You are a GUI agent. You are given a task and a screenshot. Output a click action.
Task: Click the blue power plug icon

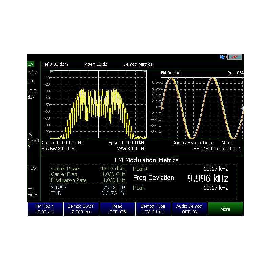click(x=222, y=57)
